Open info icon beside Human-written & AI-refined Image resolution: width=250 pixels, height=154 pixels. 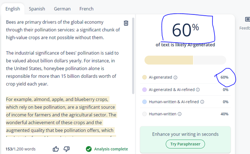coord(202,102)
